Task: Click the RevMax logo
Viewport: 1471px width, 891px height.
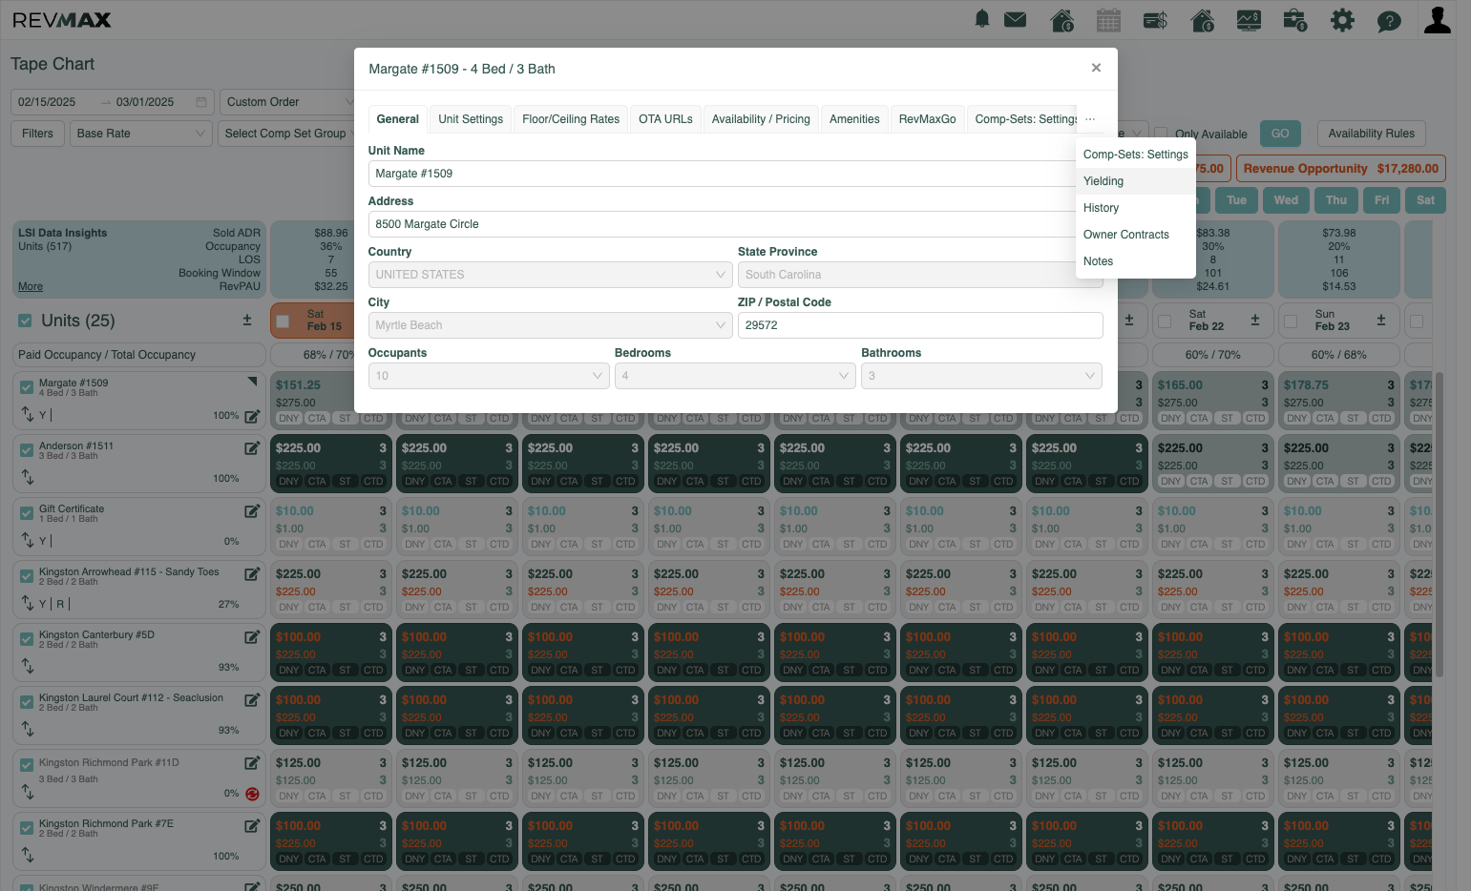Action: (62, 20)
